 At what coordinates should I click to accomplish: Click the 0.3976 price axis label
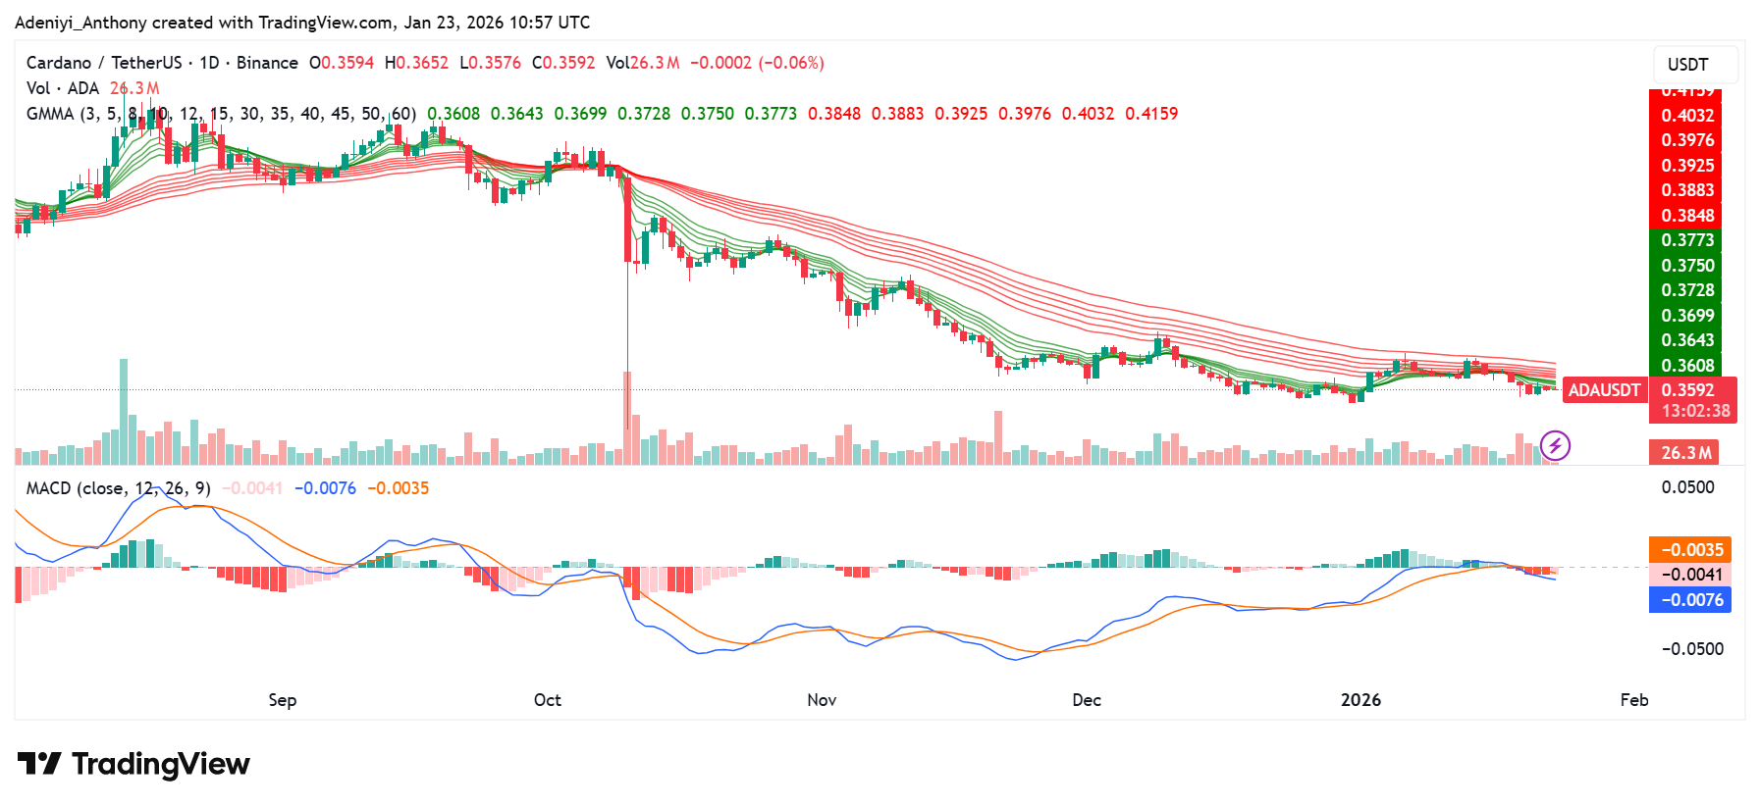coord(1687,140)
